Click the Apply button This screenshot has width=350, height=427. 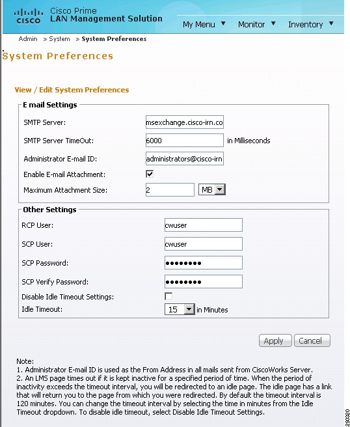click(x=275, y=340)
